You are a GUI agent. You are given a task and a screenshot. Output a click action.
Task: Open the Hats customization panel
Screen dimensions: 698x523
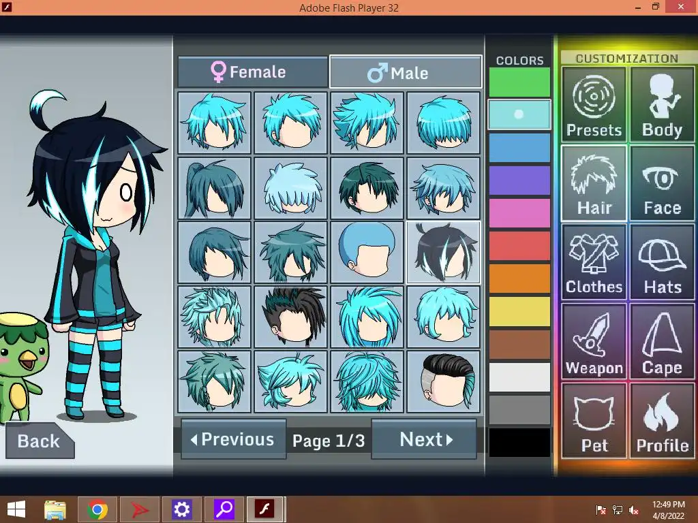[x=662, y=262]
